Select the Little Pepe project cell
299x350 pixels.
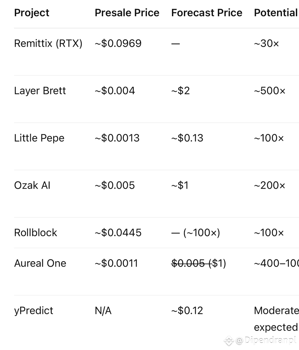tap(39, 138)
